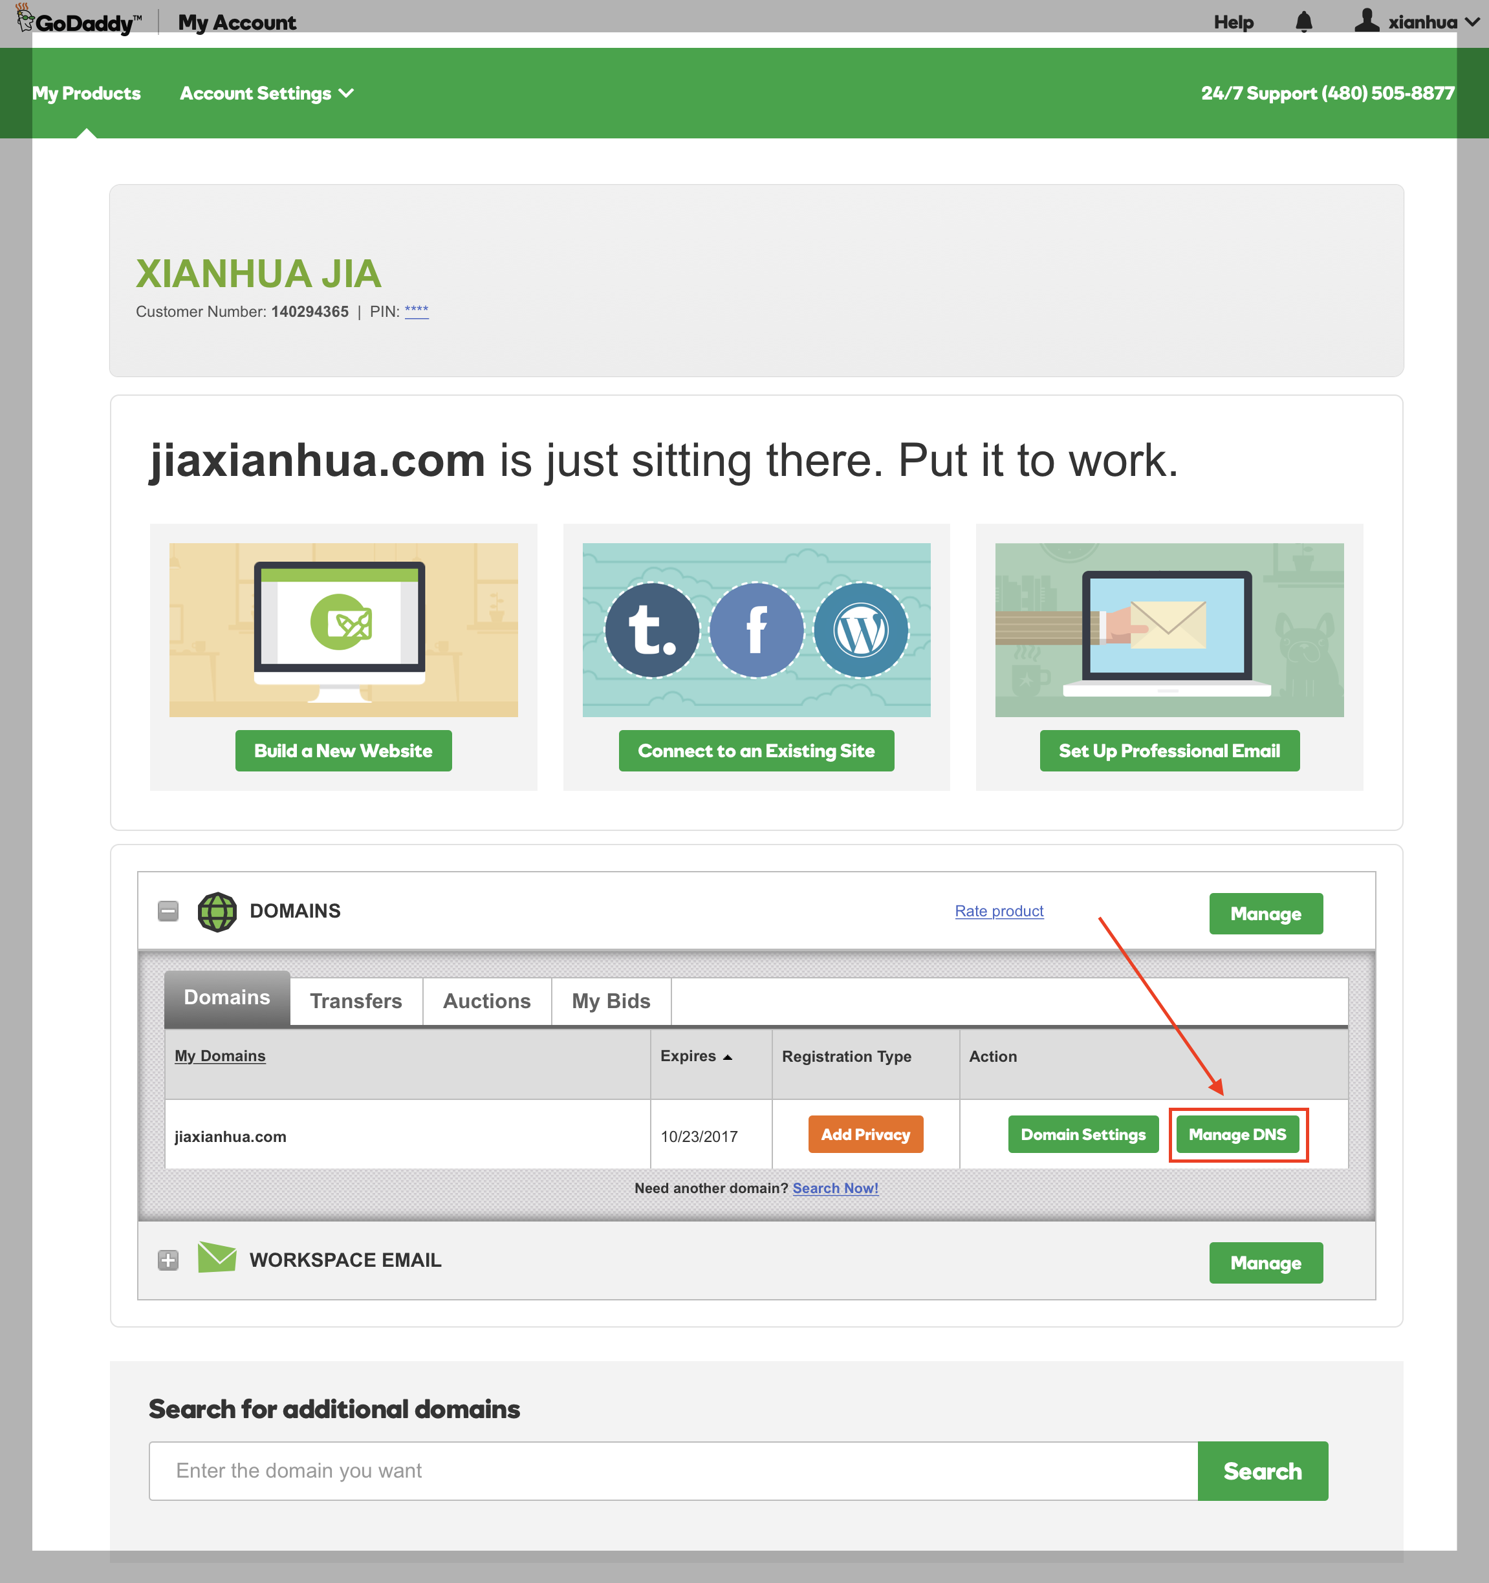Click the green Search button

1263,1470
